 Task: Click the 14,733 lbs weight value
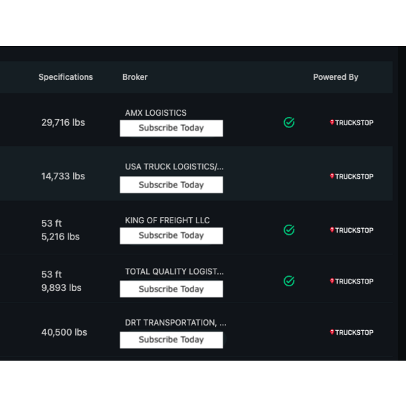[x=63, y=176]
